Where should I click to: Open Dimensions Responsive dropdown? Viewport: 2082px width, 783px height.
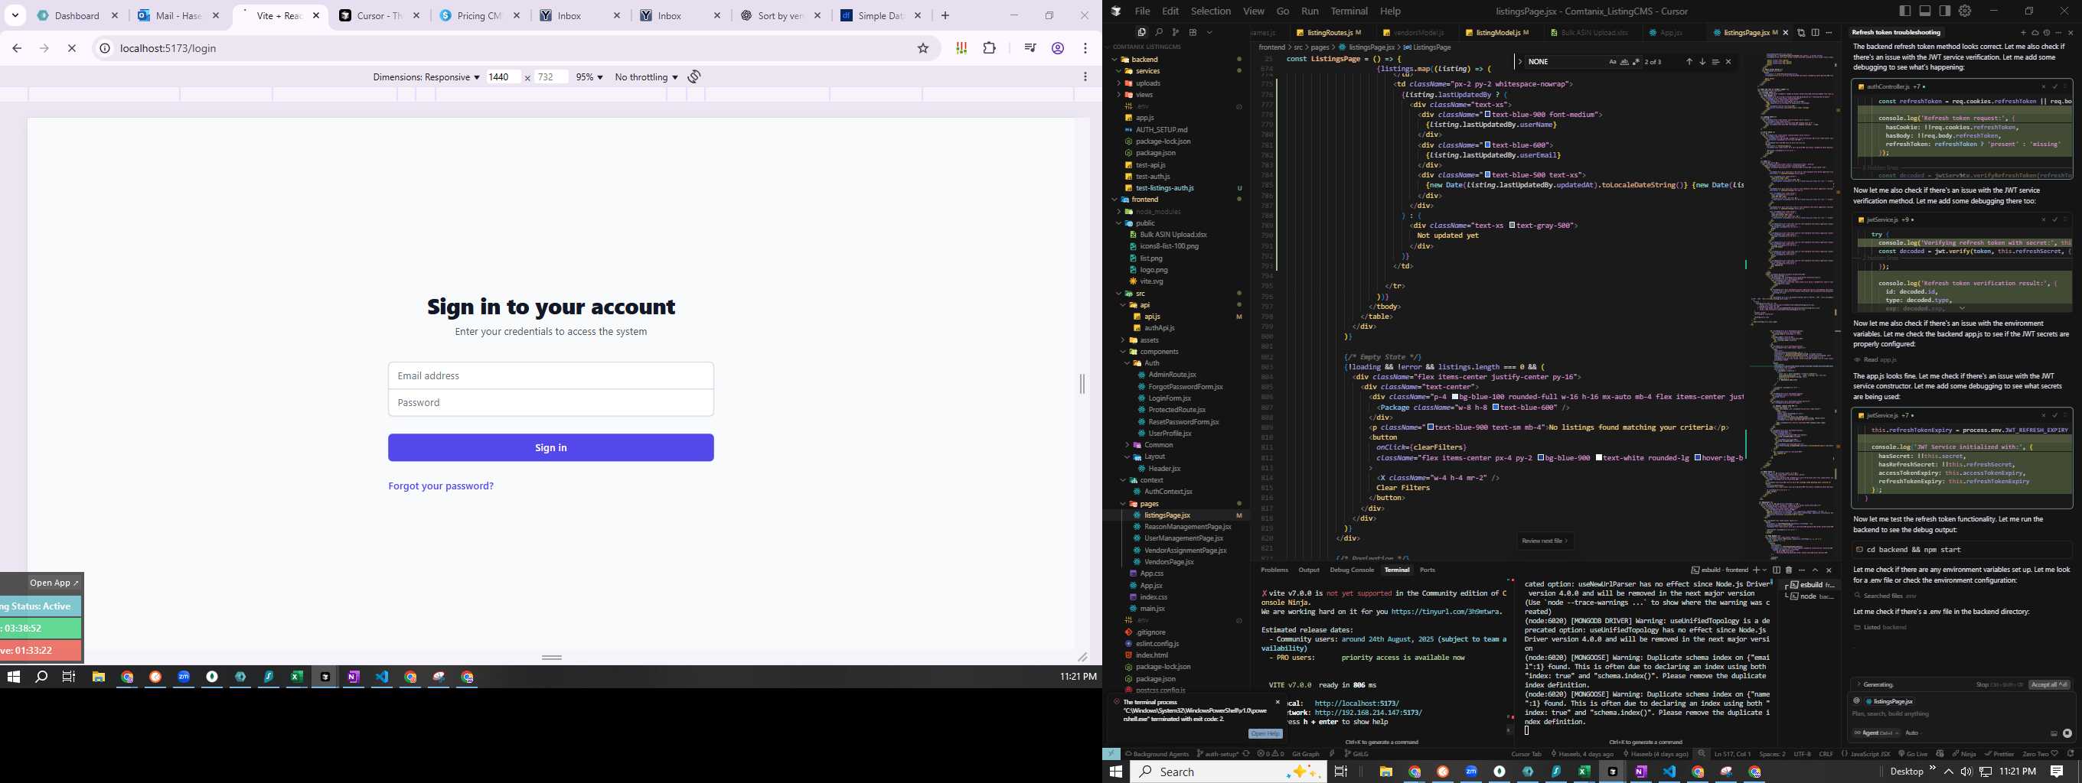[426, 76]
